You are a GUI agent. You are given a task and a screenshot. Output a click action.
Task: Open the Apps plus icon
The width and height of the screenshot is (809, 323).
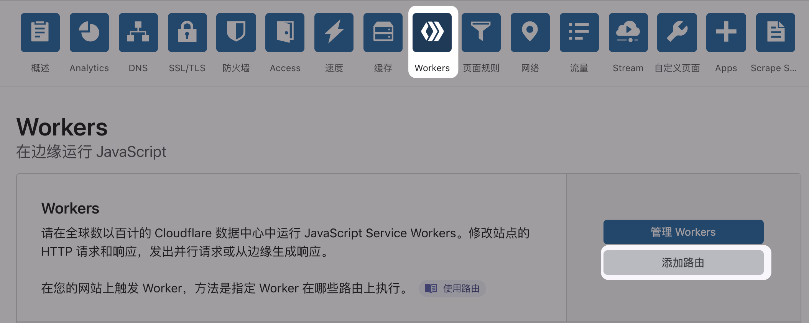(x=726, y=33)
